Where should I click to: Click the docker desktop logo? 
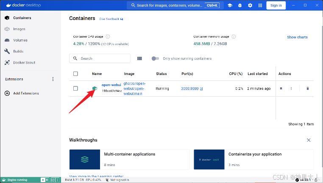click(x=23, y=5)
